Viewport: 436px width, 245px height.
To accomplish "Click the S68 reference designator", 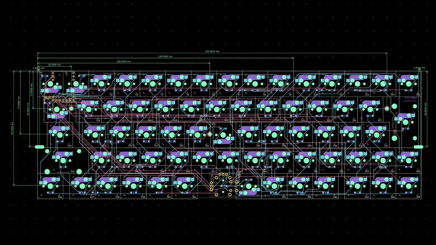I will click(x=392, y=197).
